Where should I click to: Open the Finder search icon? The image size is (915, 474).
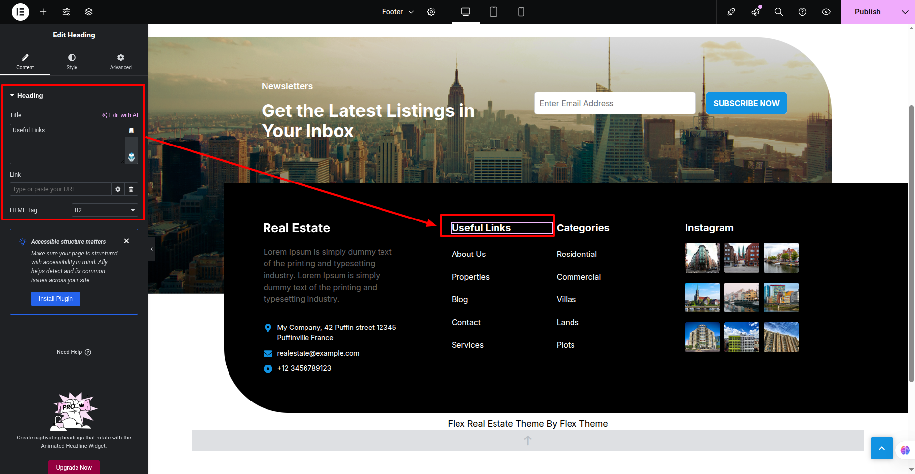[x=779, y=12]
